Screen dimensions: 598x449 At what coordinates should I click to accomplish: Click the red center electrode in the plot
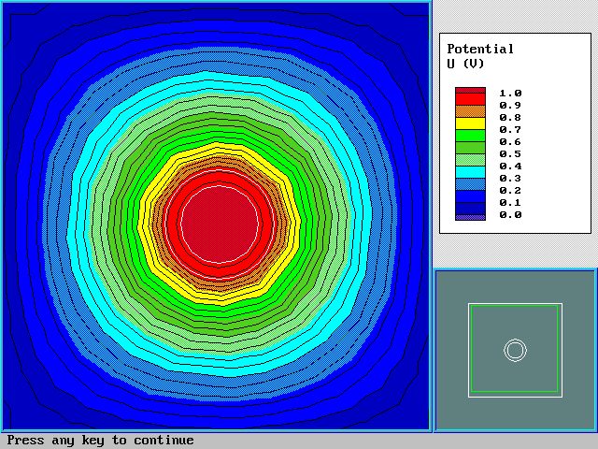pos(219,223)
